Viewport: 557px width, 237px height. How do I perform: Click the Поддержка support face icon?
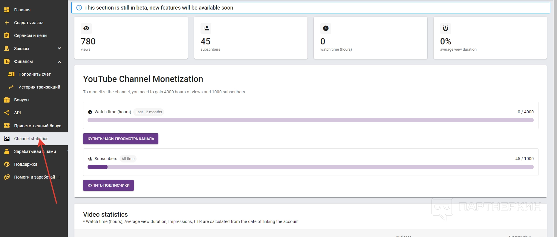click(x=7, y=164)
